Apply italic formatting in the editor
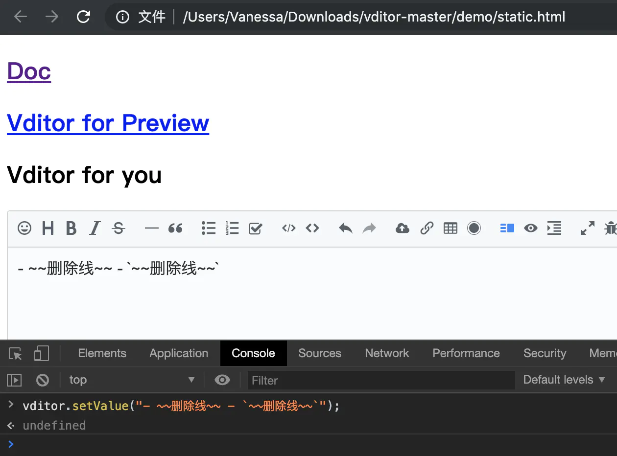 click(x=95, y=228)
